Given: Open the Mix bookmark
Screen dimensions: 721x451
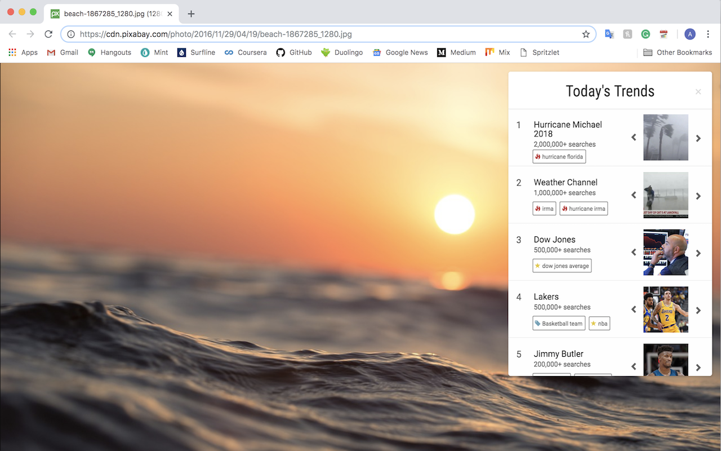Looking at the screenshot, I should [497, 52].
